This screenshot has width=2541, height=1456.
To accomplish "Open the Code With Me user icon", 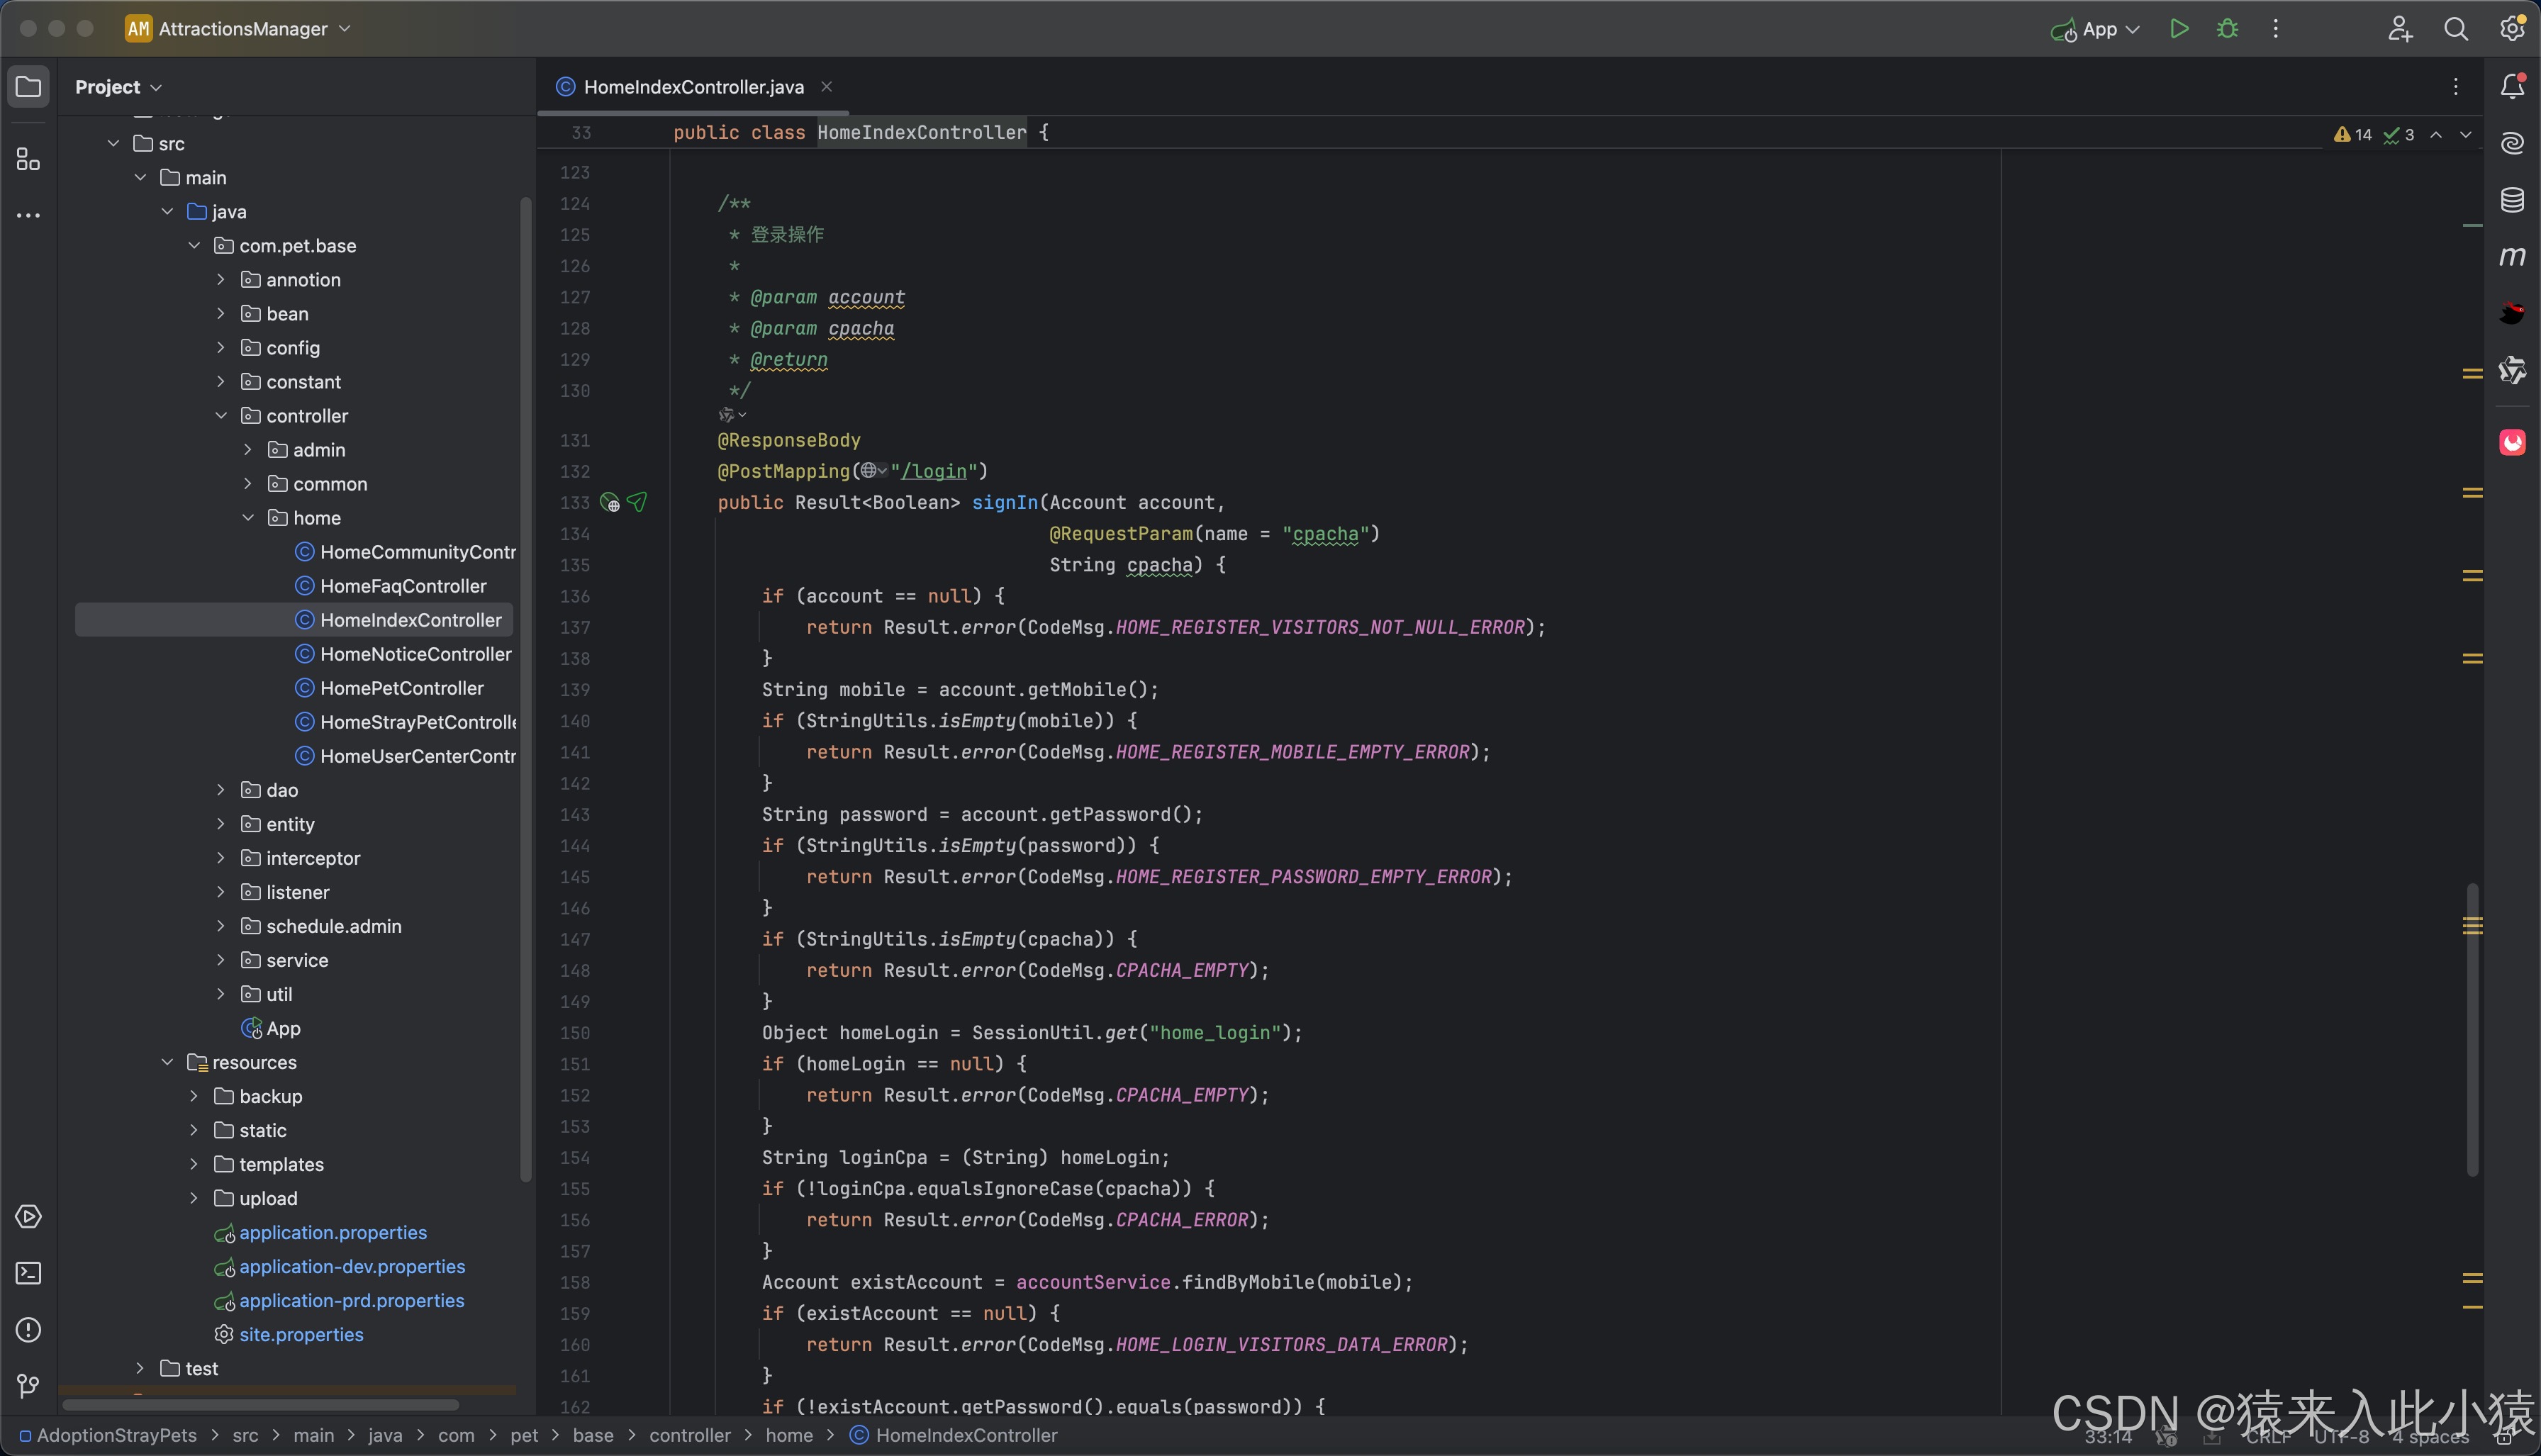I will point(2400,29).
